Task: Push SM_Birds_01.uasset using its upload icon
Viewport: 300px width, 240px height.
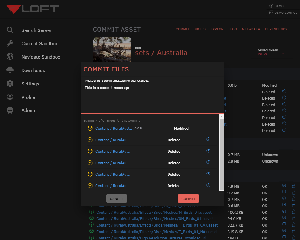Action: coord(284,218)
